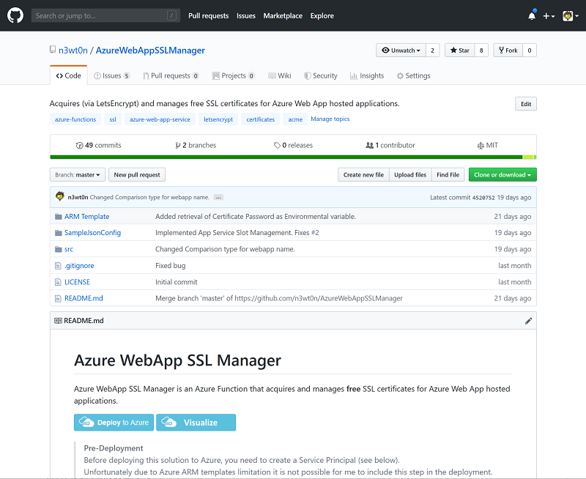Open the Wiki tab

280,75
